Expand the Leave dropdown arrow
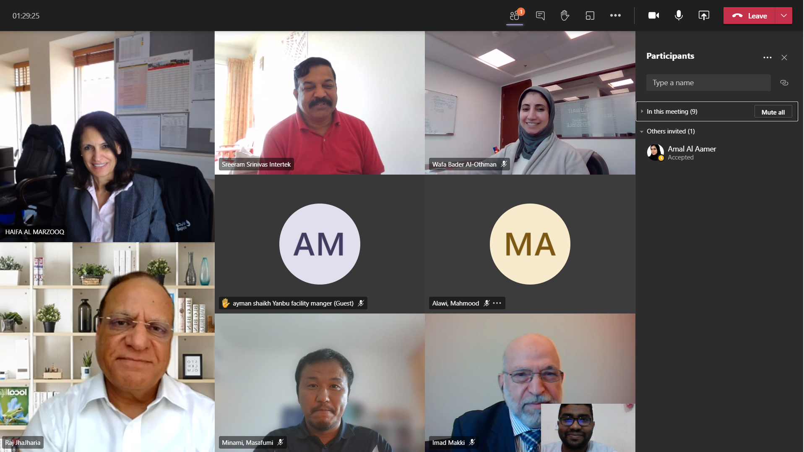This screenshot has width=804, height=452. (783, 16)
